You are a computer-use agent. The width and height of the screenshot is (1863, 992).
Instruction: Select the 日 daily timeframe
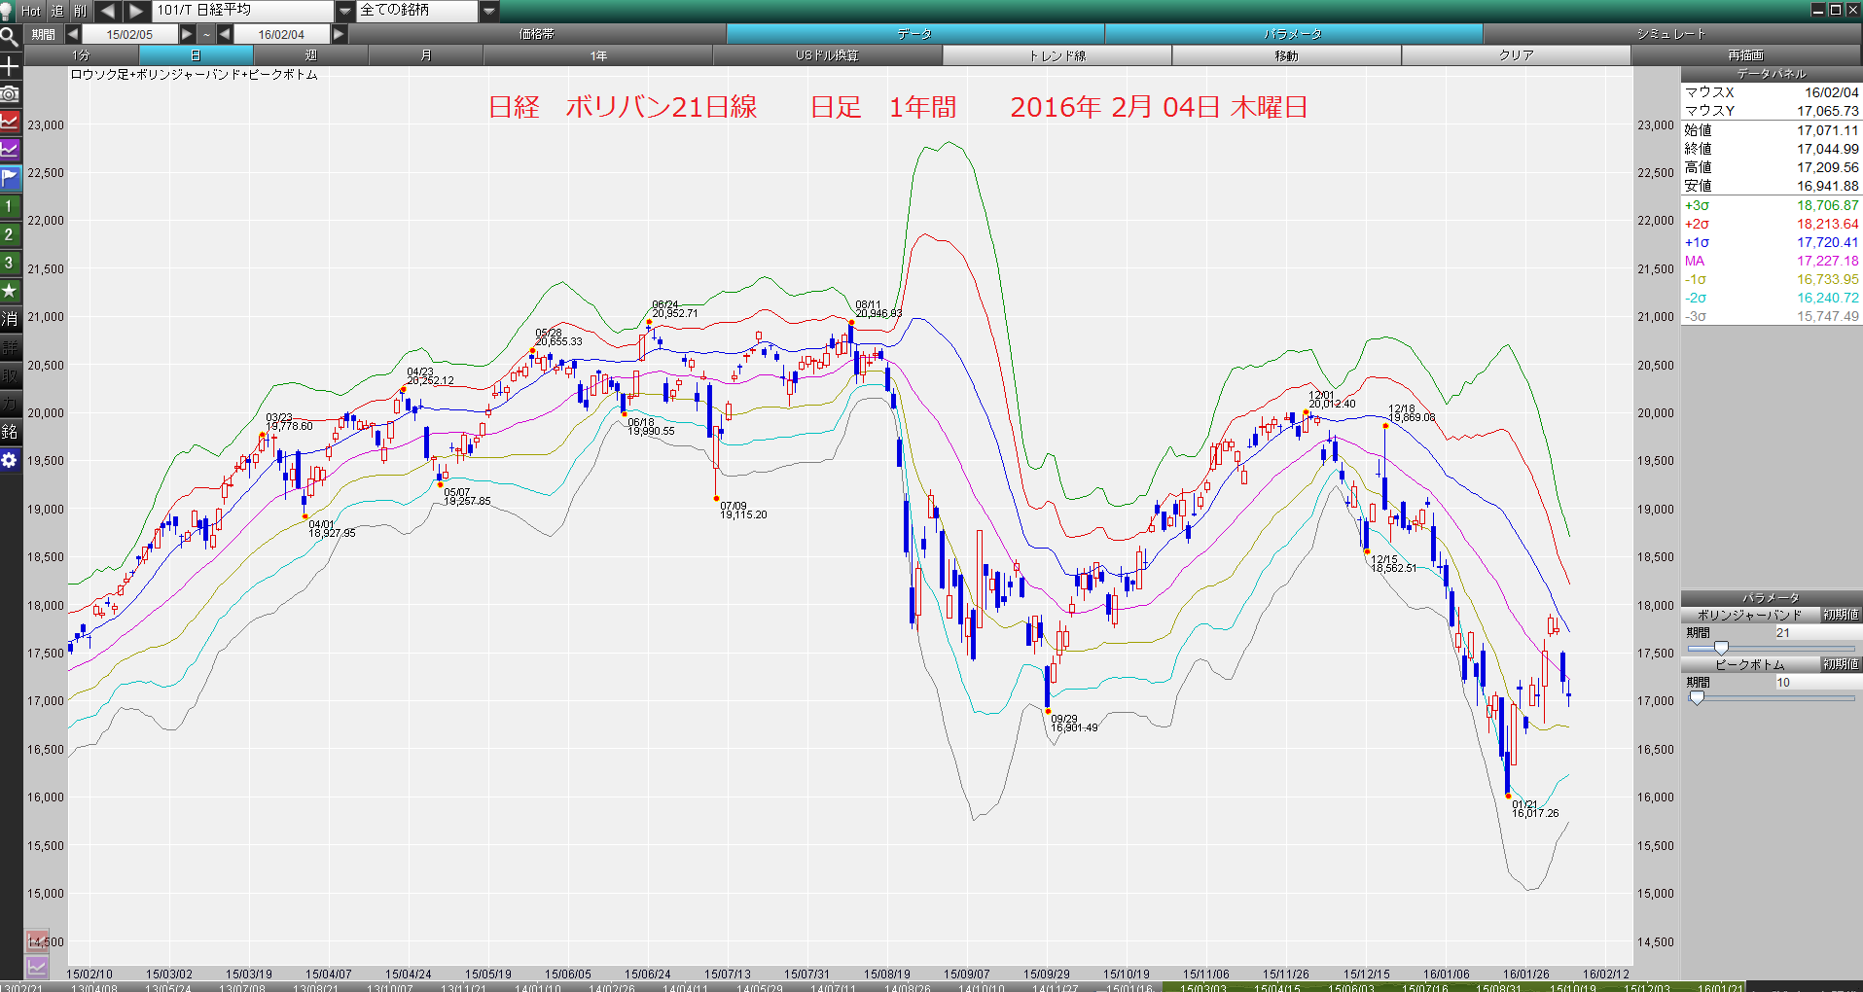(196, 55)
